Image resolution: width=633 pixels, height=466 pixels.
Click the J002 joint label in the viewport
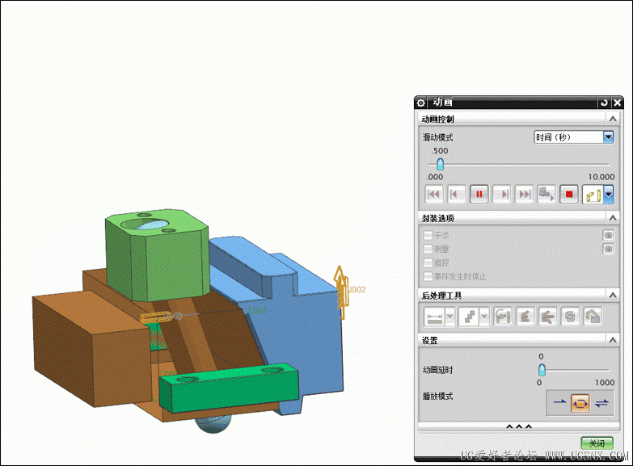(357, 289)
